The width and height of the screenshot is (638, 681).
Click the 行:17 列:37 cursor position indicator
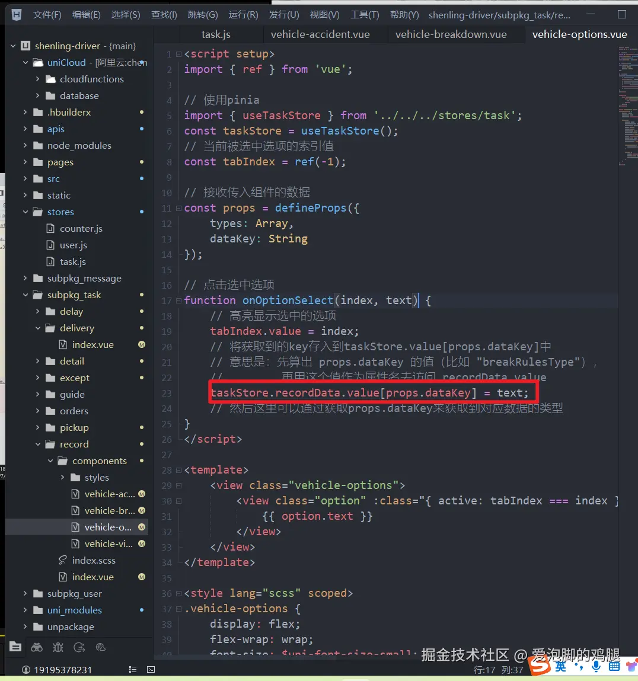pyautogui.click(x=498, y=670)
